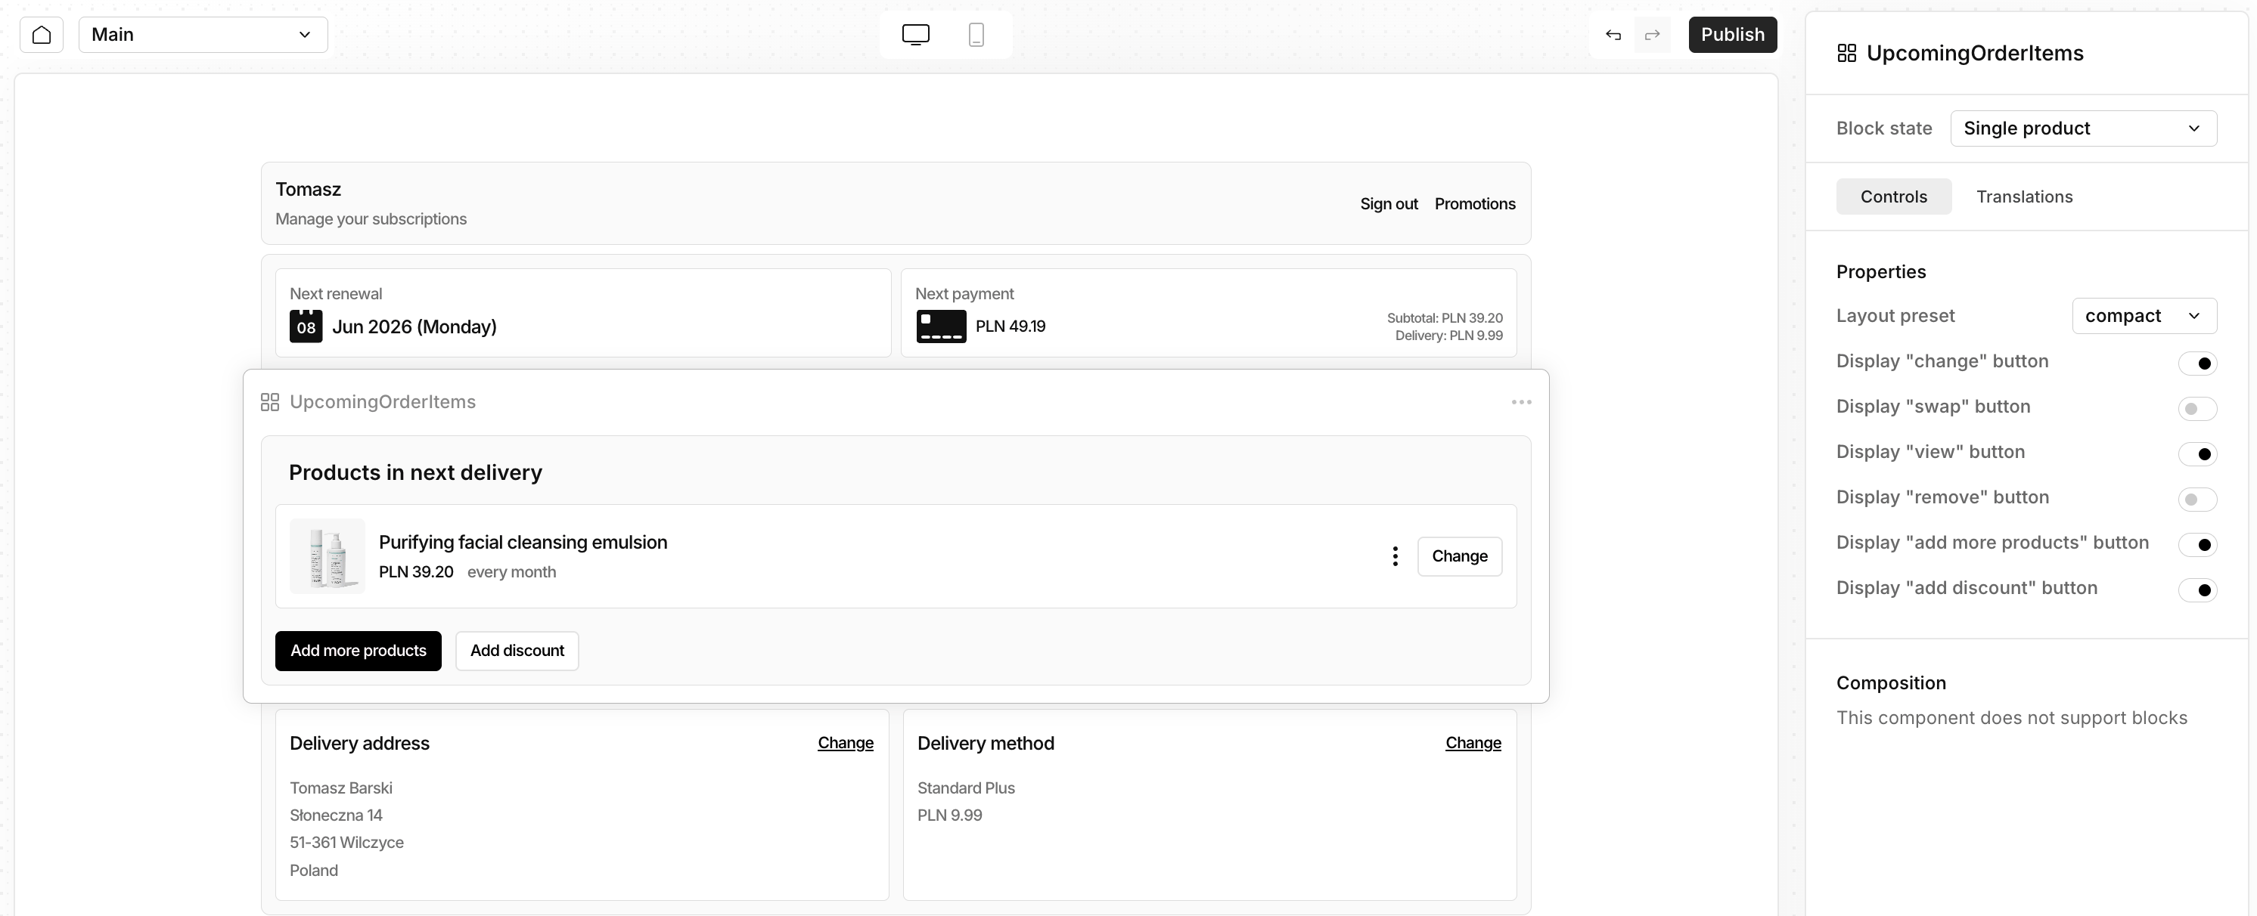The image size is (2257, 916).
Task: Click the Properties section heading
Action: point(1881,271)
